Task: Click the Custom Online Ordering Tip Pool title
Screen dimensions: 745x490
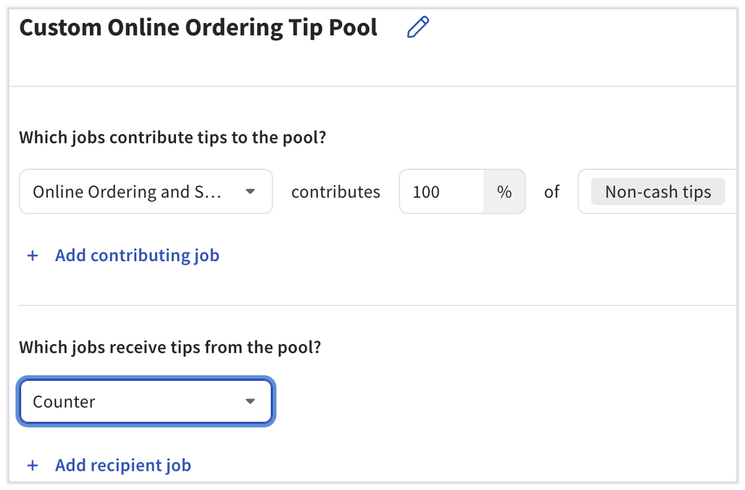Action: (198, 27)
